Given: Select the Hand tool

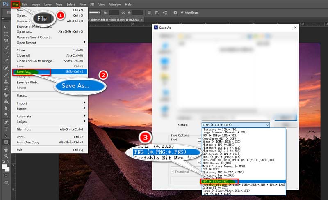Looking at the screenshot, I should tap(6, 149).
